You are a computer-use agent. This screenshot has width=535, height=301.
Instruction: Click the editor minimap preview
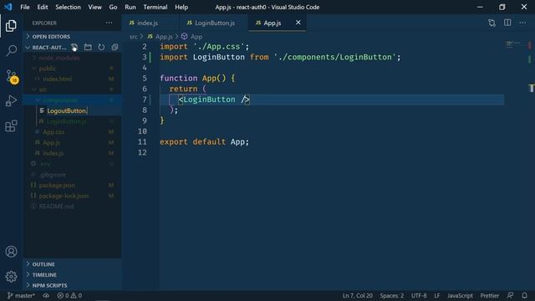[x=512, y=44]
